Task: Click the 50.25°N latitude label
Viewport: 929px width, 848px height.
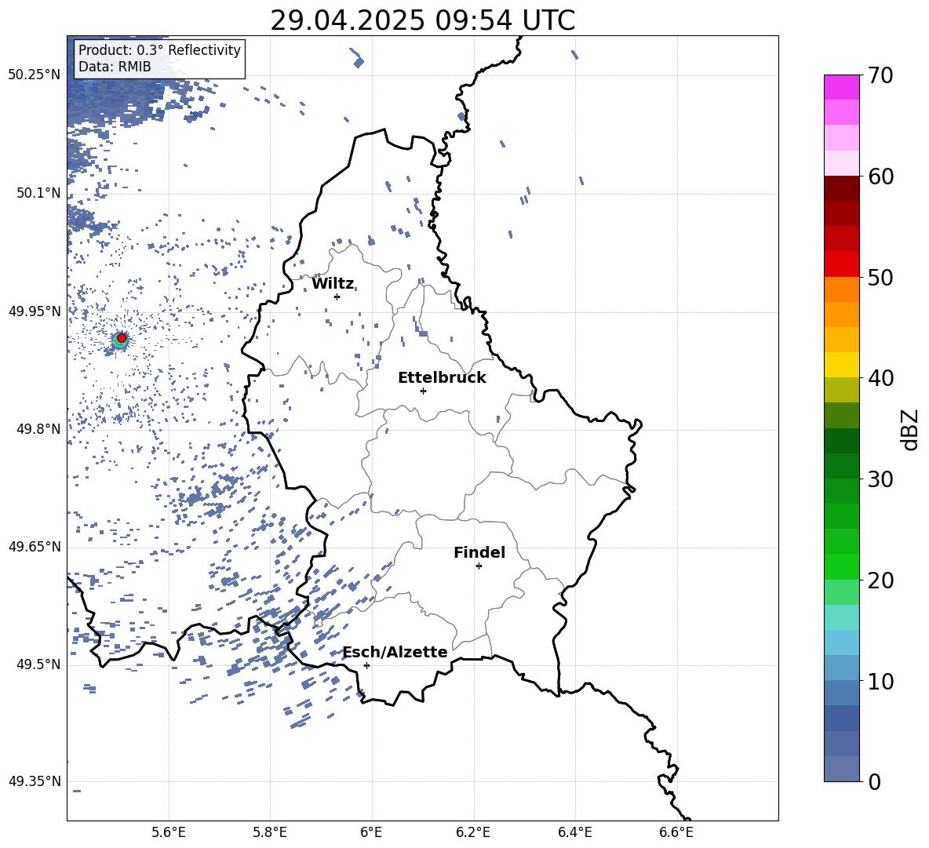Action: click(35, 75)
